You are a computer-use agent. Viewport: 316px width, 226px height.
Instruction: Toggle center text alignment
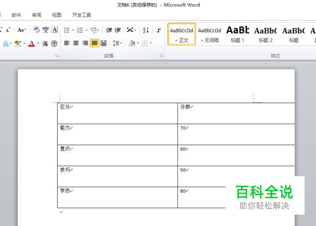point(76,43)
